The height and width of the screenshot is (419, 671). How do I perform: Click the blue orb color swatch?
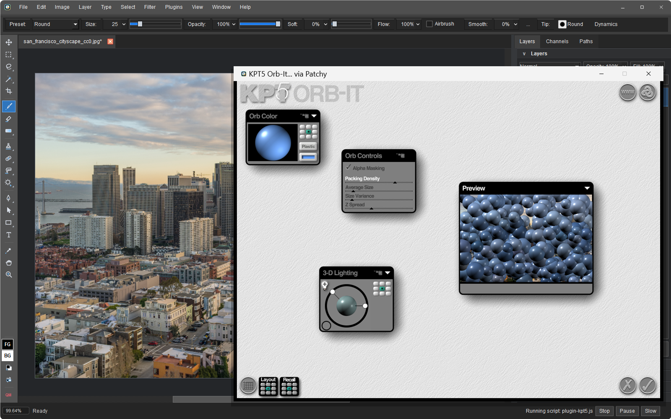(308, 157)
